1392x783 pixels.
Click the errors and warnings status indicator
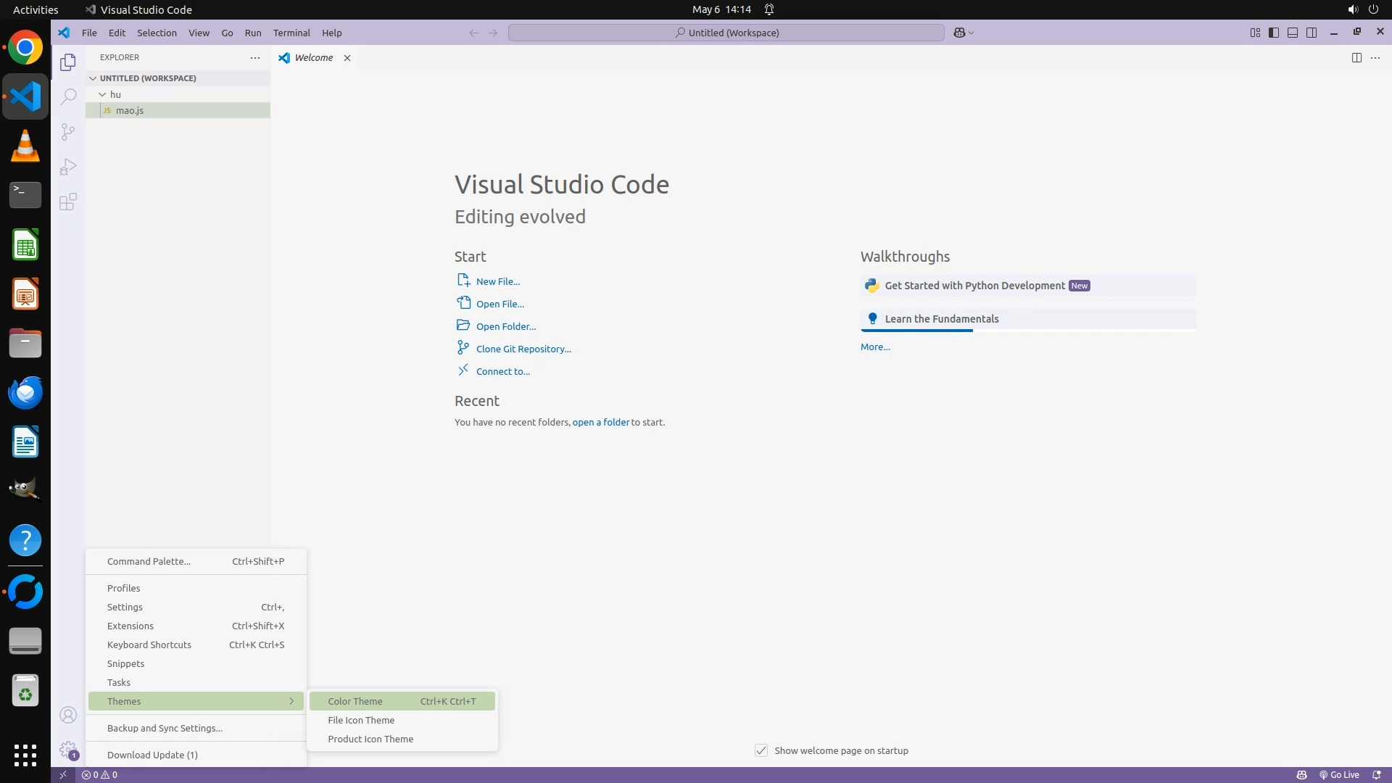[99, 775]
